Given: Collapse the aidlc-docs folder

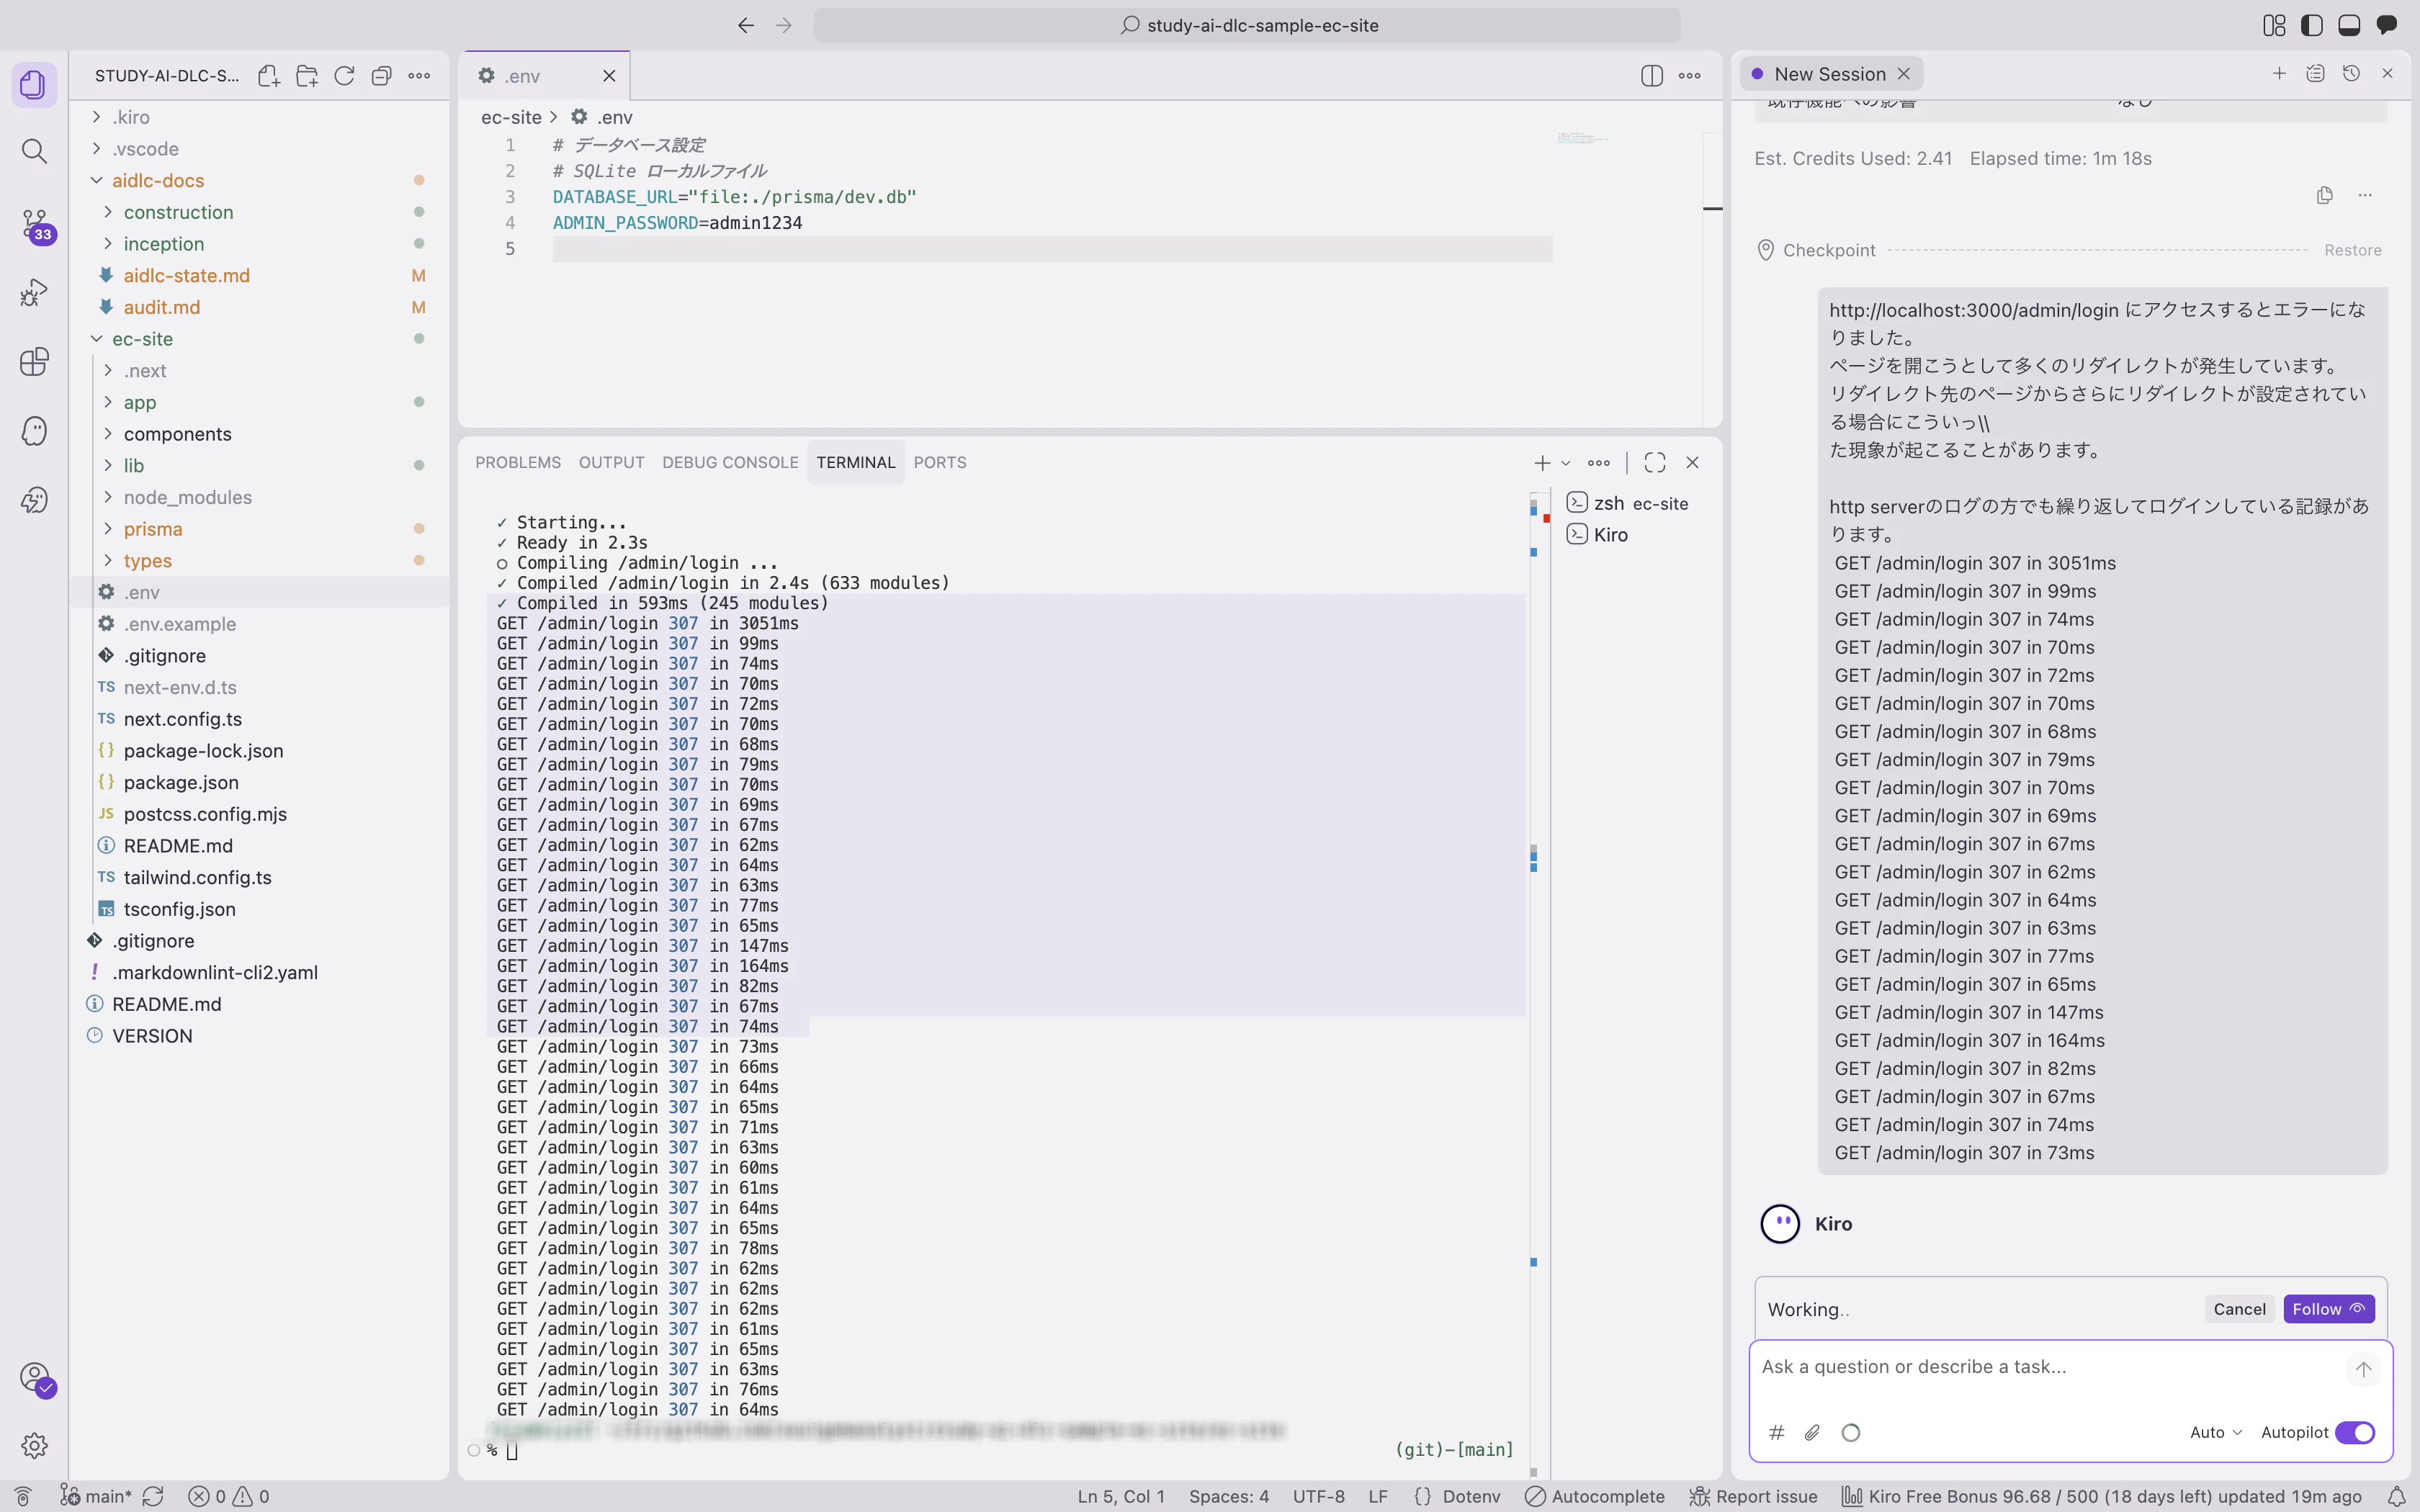Looking at the screenshot, I should coord(158,180).
